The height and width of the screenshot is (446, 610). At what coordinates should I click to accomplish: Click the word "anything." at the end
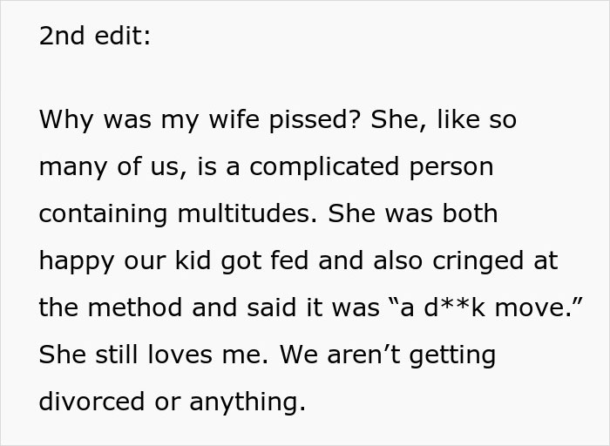[247, 402]
